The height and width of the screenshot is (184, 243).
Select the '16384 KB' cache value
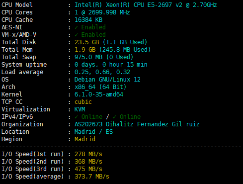point(88,20)
